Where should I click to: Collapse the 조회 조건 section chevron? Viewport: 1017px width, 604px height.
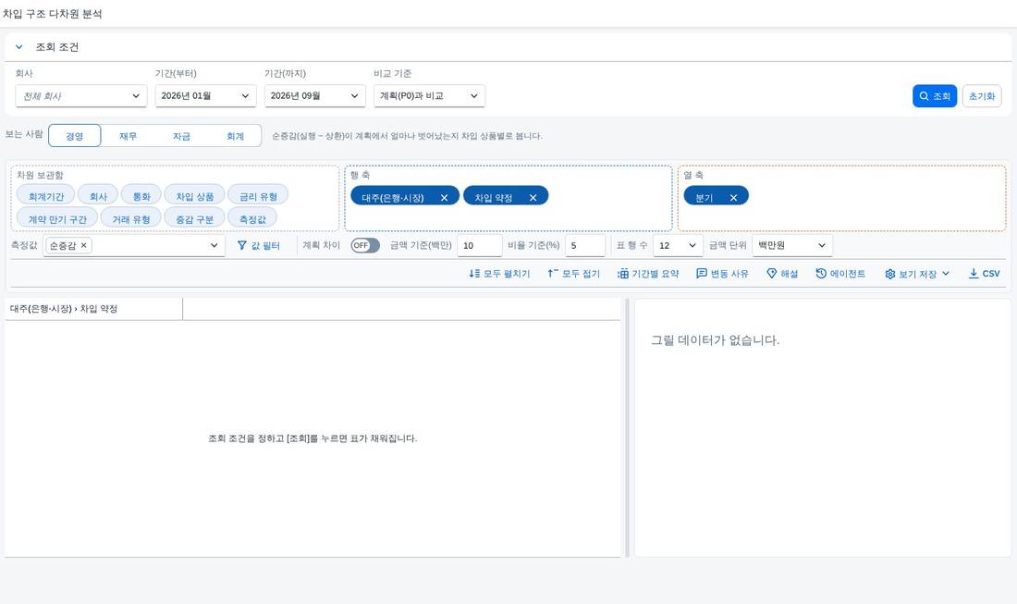click(x=18, y=47)
